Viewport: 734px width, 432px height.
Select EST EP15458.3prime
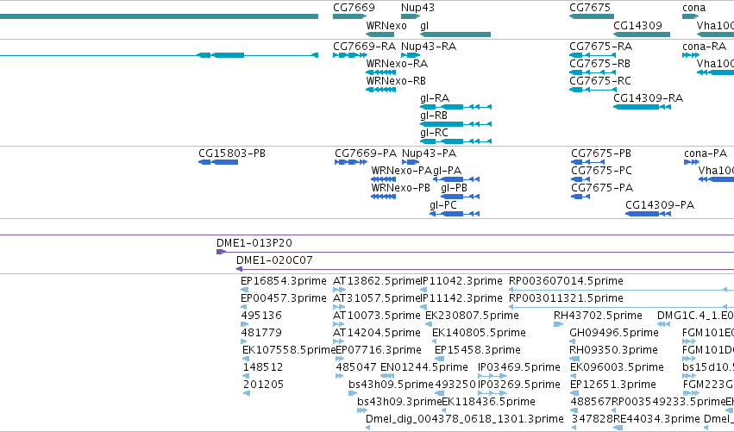(x=478, y=351)
